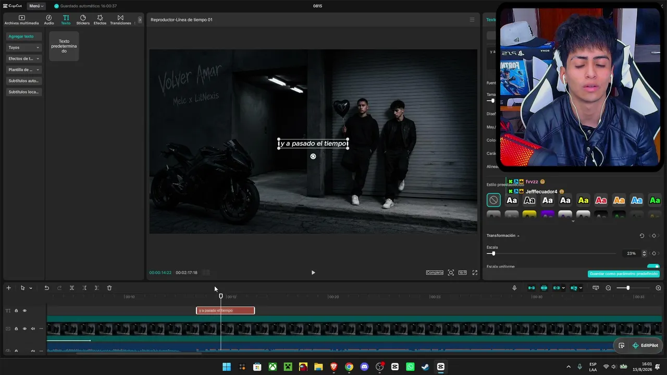The image size is (667, 375).
Task: Delete the left part of the clip
Action: 84,288
